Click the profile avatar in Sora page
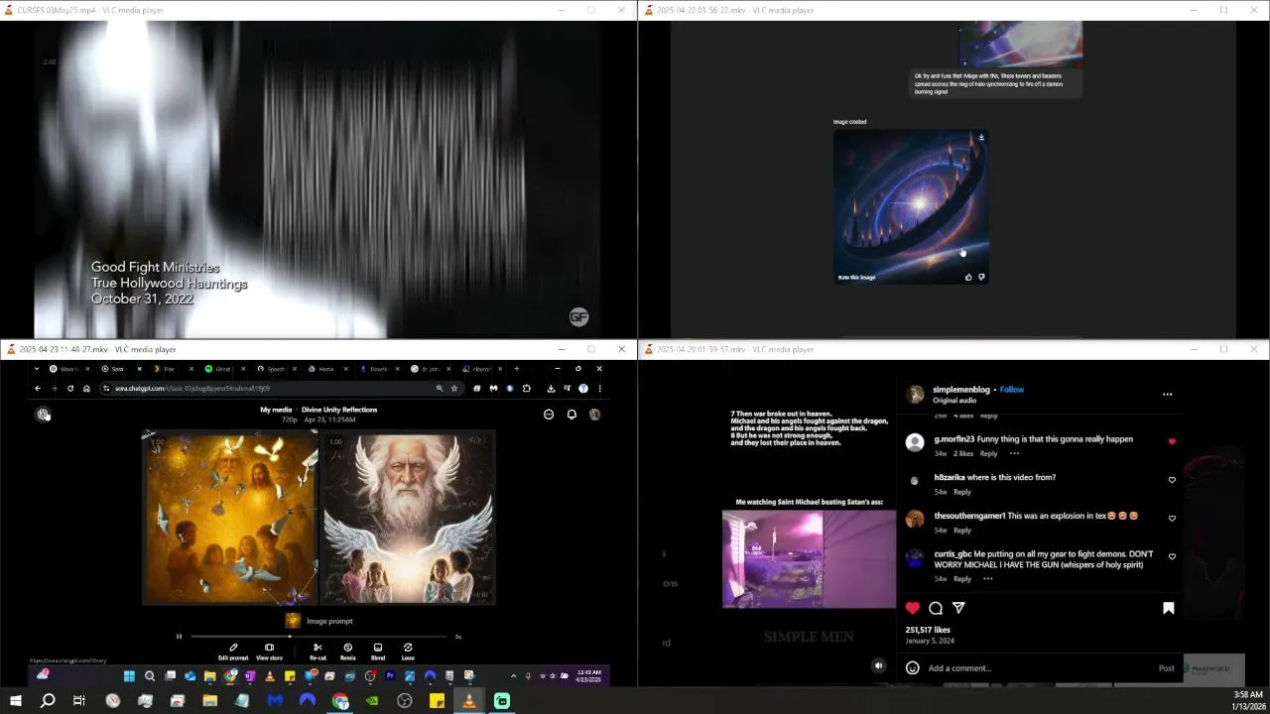The image size is (1270, 714). 594,415
